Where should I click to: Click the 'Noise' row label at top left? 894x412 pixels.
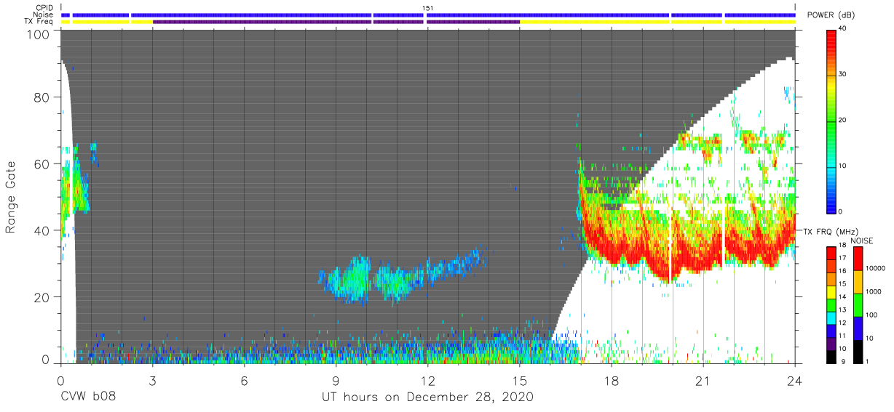[x=43, y=15]
